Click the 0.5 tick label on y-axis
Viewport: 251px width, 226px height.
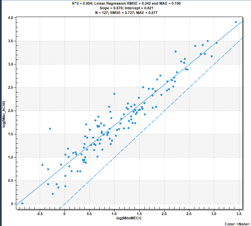11,180
